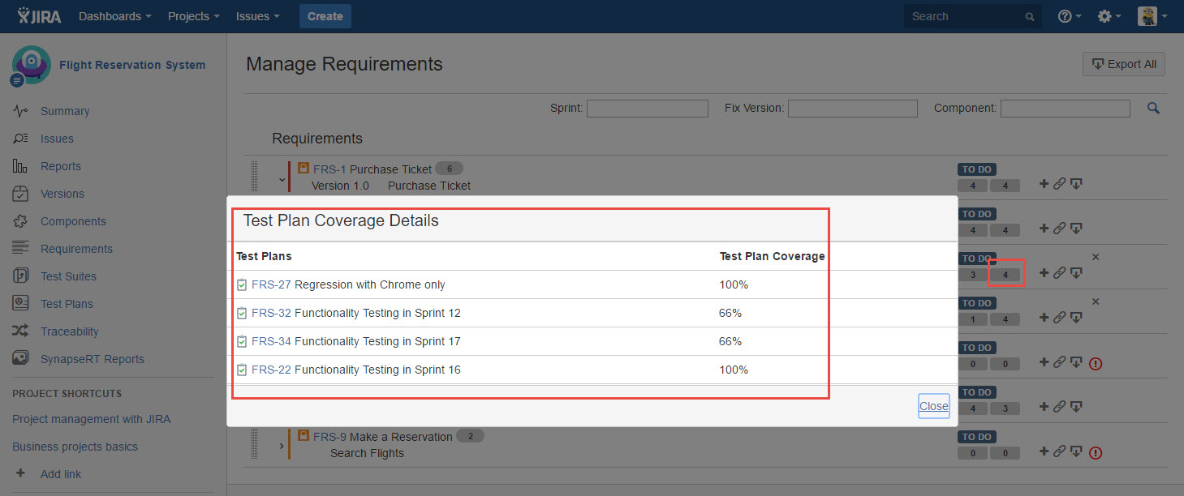1184x496 pixels.
Task: Click the link icon on FRS-9 row
Action: click(x=1059, y=452)
